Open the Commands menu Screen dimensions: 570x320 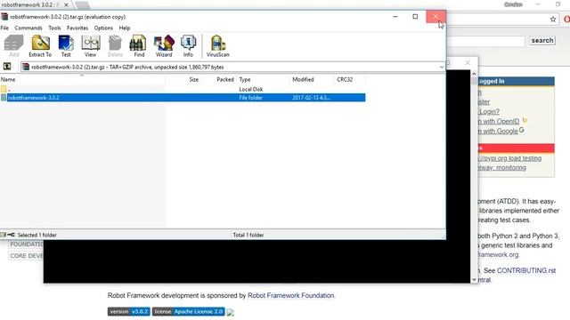click(28, 28)
